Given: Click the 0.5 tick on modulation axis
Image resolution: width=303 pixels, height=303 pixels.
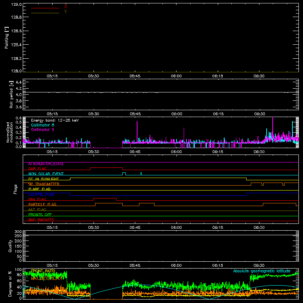Looking at the screenshot, I should point(19,122).
